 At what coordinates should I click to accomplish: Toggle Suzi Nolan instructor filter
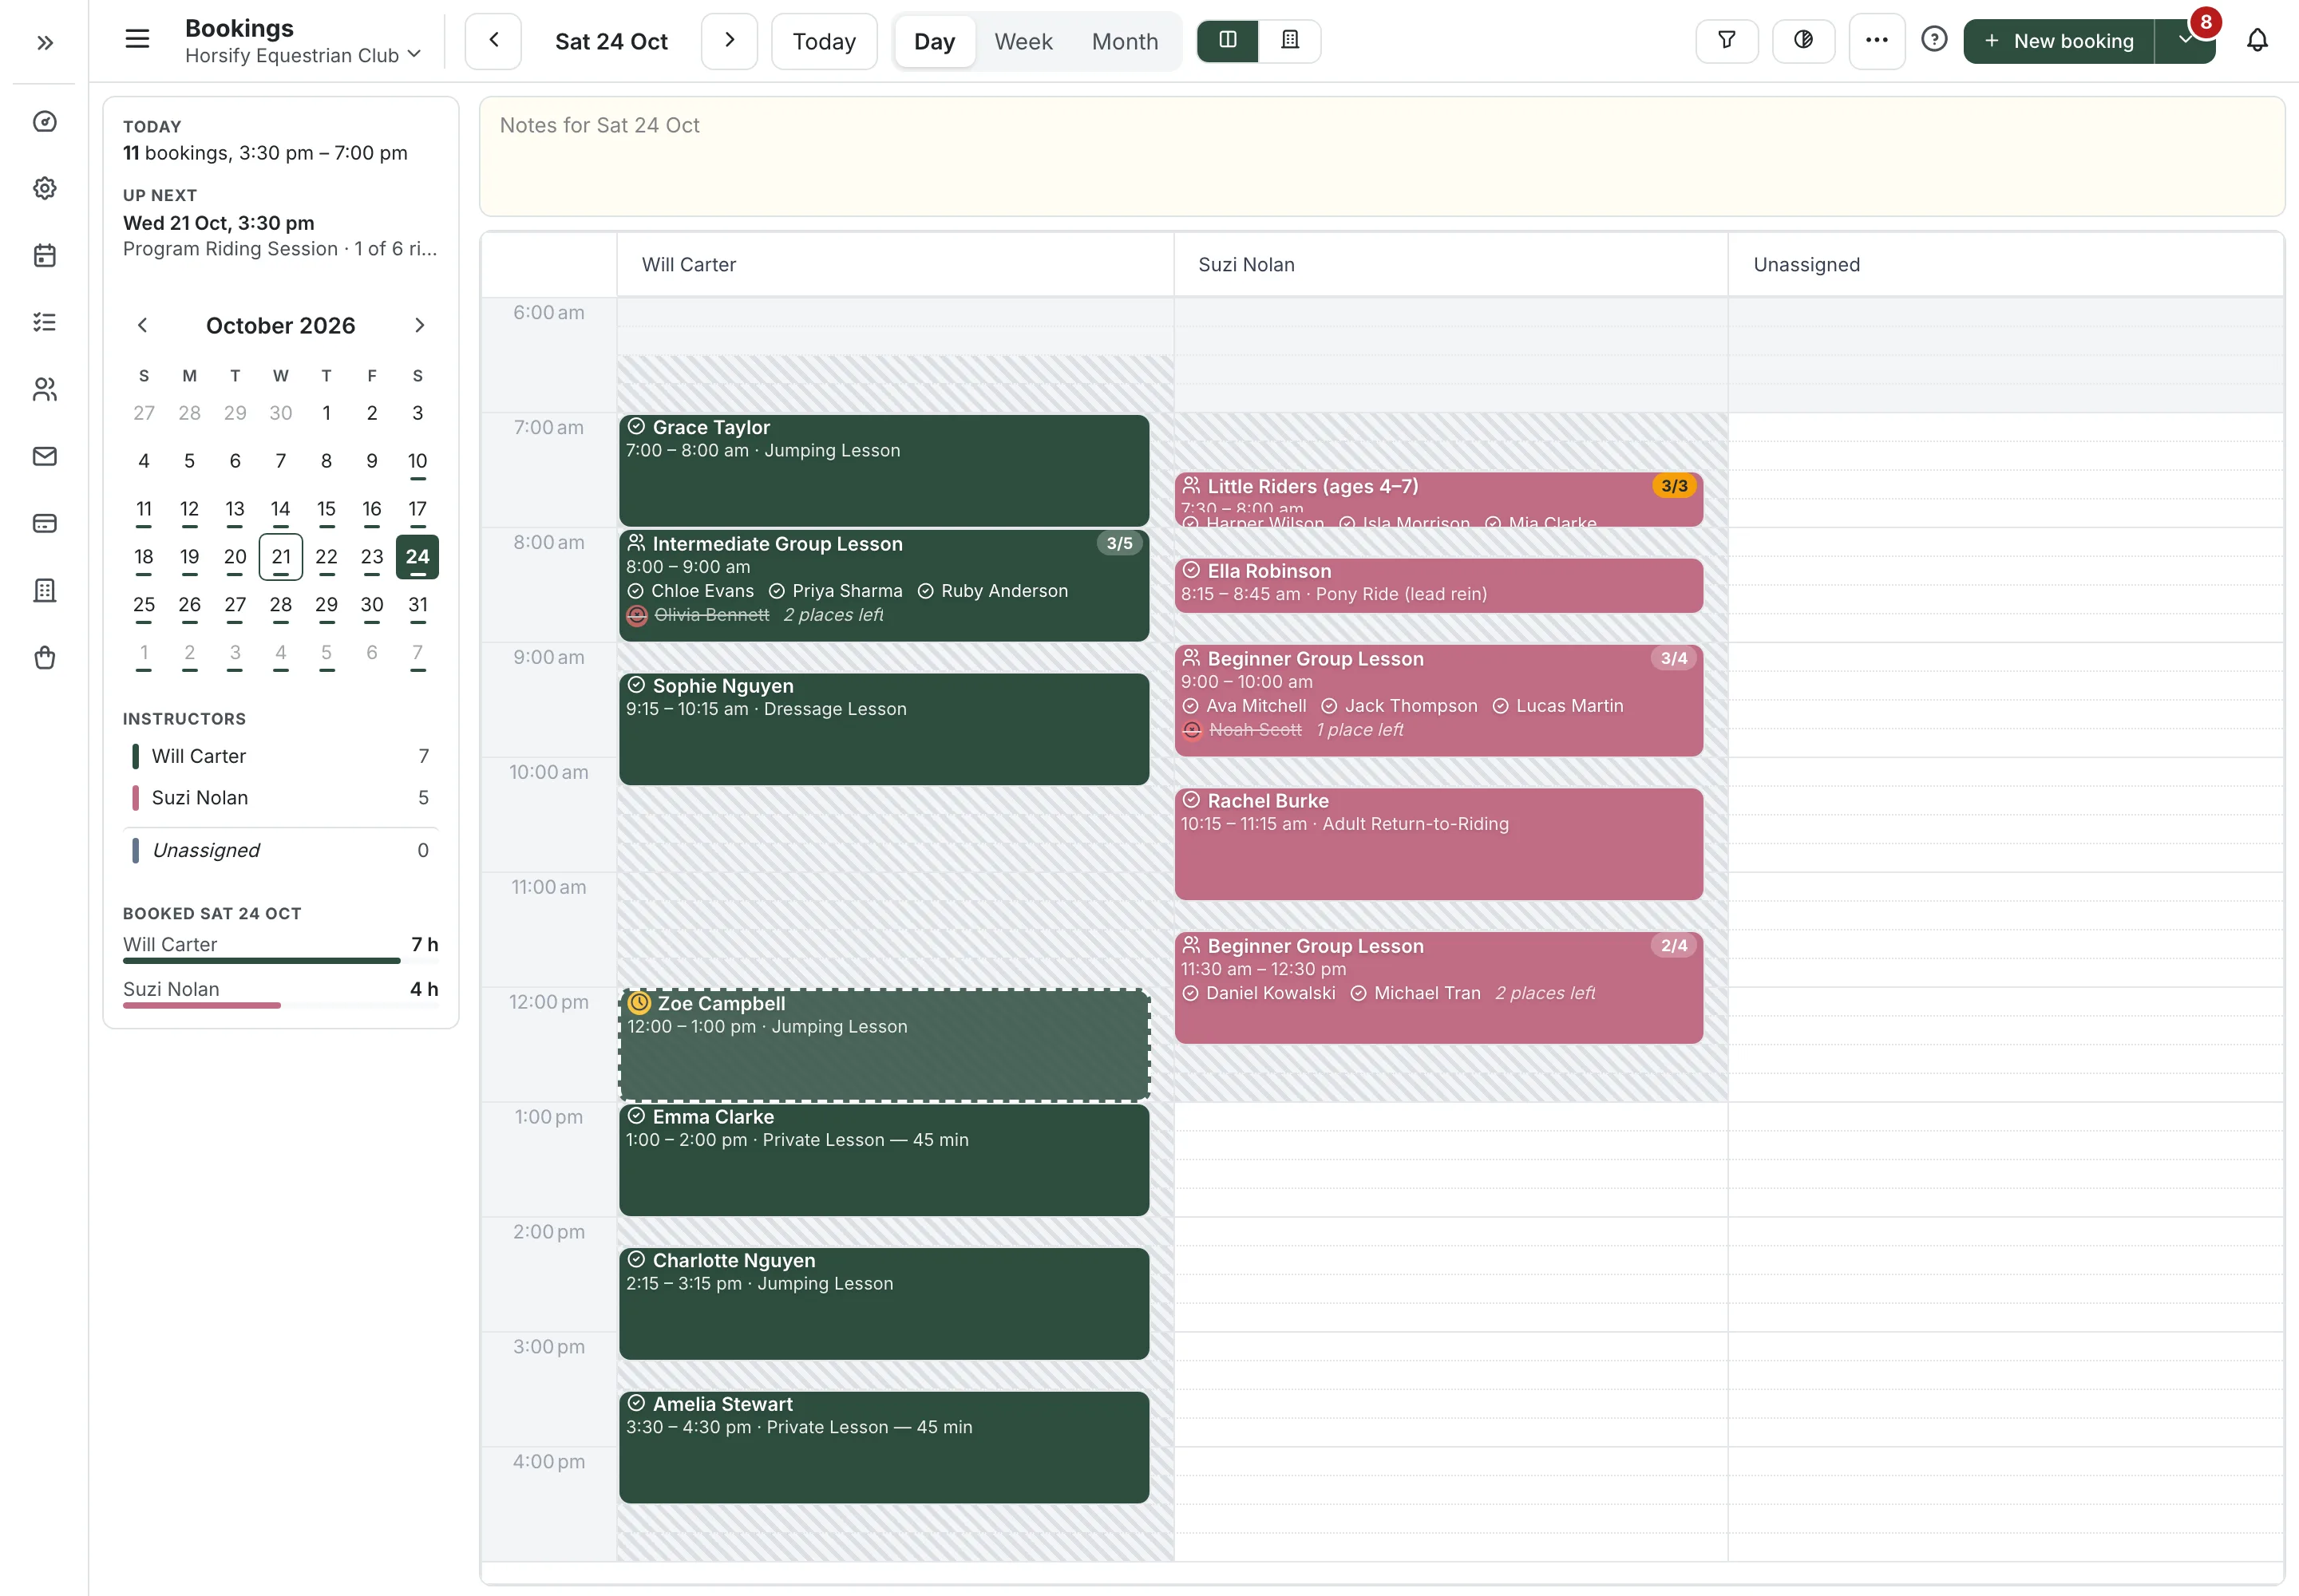tap(281, 798)
